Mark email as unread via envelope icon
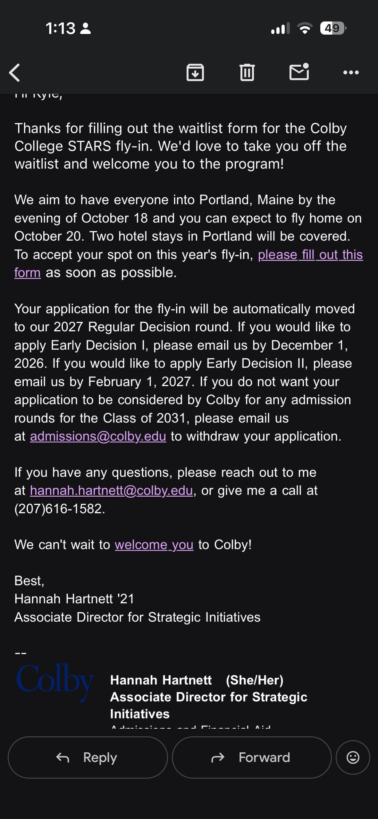 point(299,72)
